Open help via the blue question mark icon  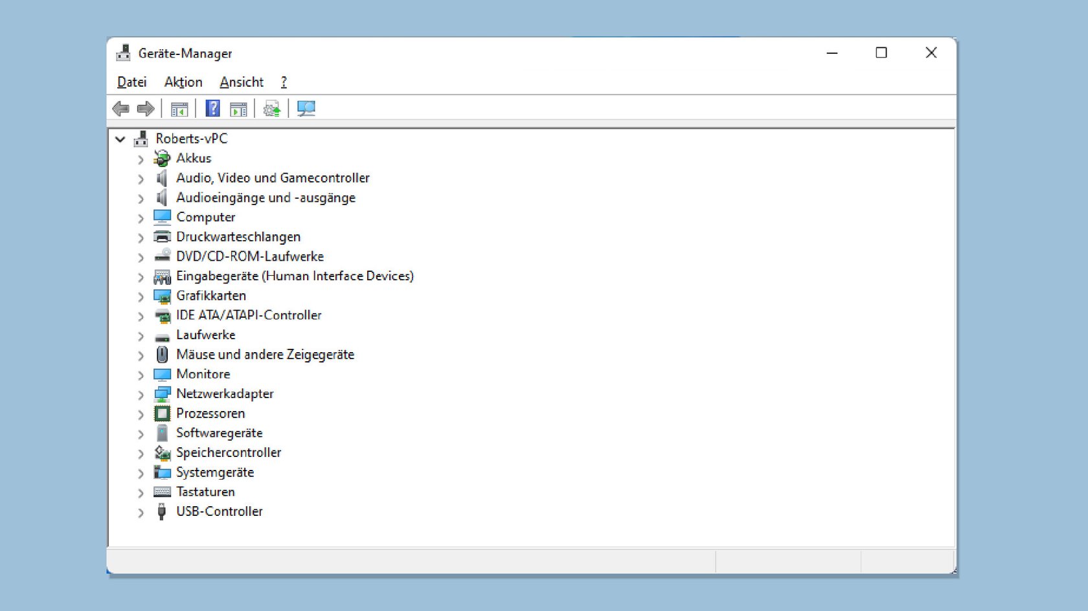[212, 109]
